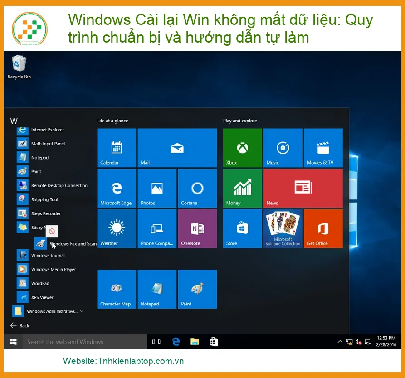Viewport: 405px width, 378px height.
Task: Select Windows Media Player in app list
Action: tap(52, 269)
